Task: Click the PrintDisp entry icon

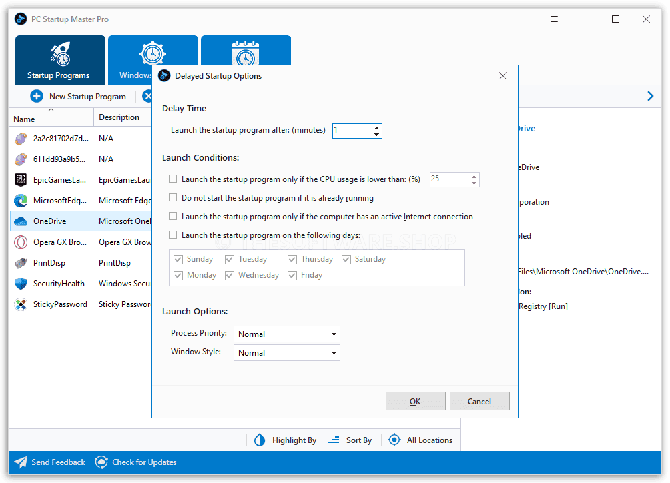Action: pos(21,263)
